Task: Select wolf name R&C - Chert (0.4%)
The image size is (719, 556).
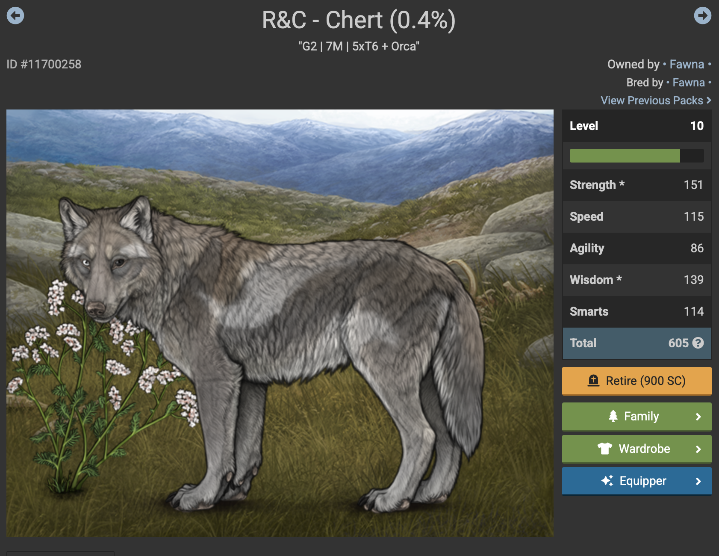Action: (x=359, y=20)
